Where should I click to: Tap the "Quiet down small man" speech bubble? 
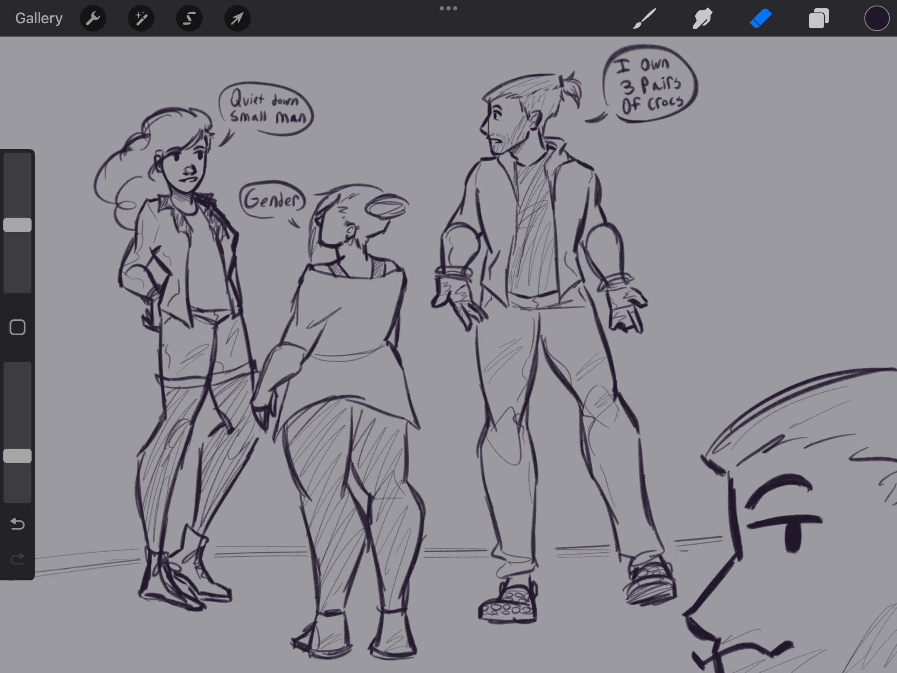267,109
